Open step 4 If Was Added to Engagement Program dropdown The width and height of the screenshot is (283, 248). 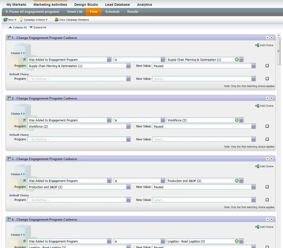109,241
